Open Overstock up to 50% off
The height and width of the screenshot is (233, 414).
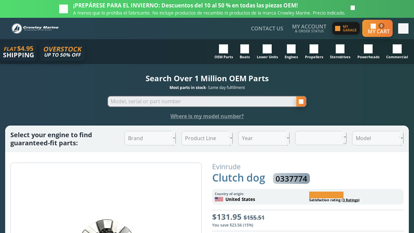(x=62, y=52)
